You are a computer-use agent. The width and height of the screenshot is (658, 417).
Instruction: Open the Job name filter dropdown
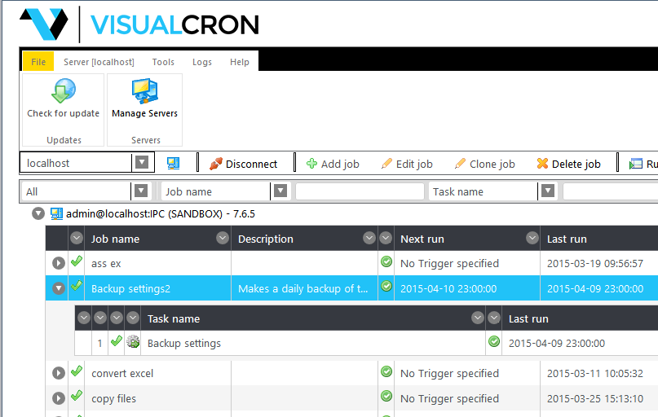[x=280, y=191]
